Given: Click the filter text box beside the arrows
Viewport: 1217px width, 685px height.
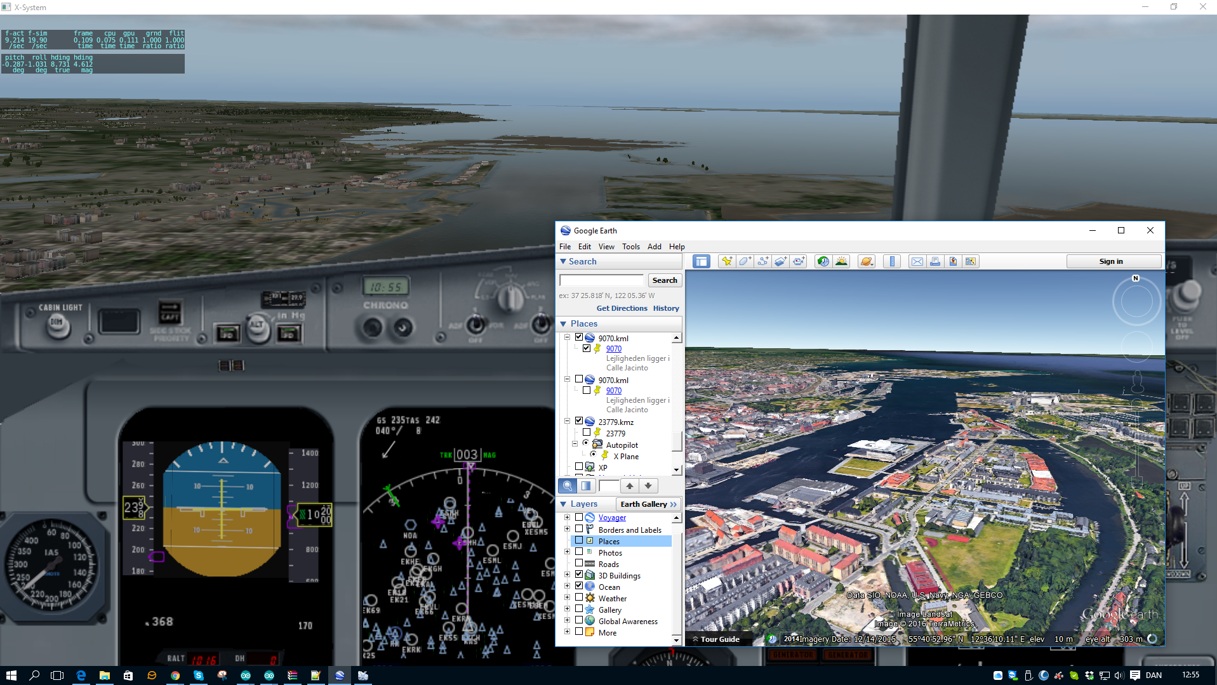Looking at the screenshot, I should (609, 486).
